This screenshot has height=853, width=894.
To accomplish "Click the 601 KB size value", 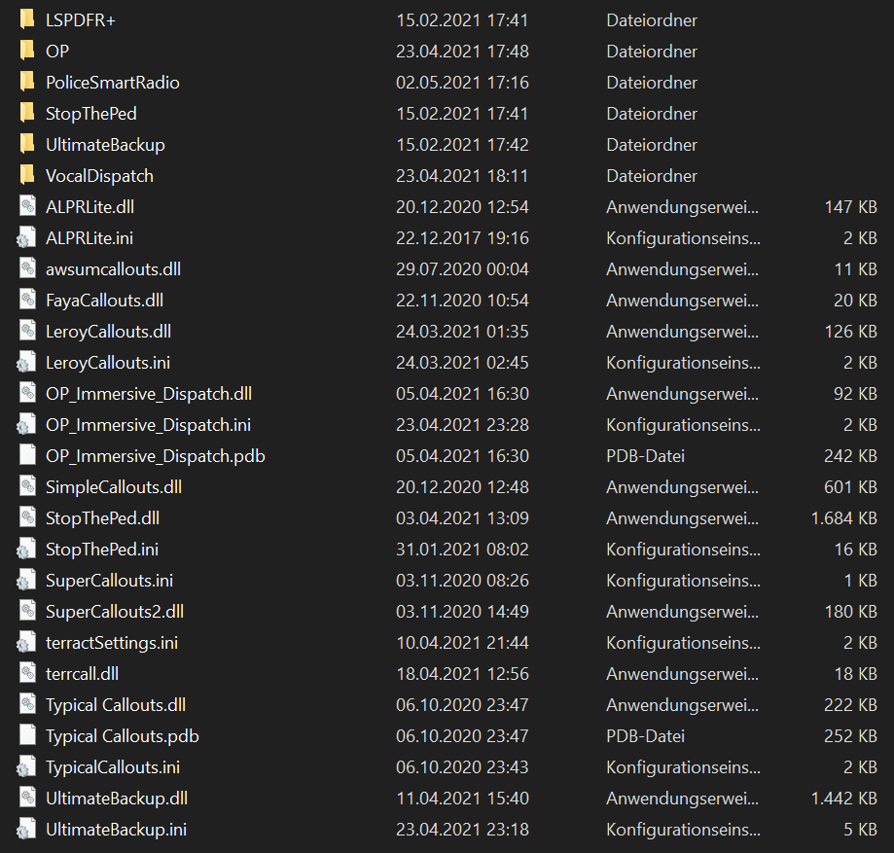I will [850, 487].
